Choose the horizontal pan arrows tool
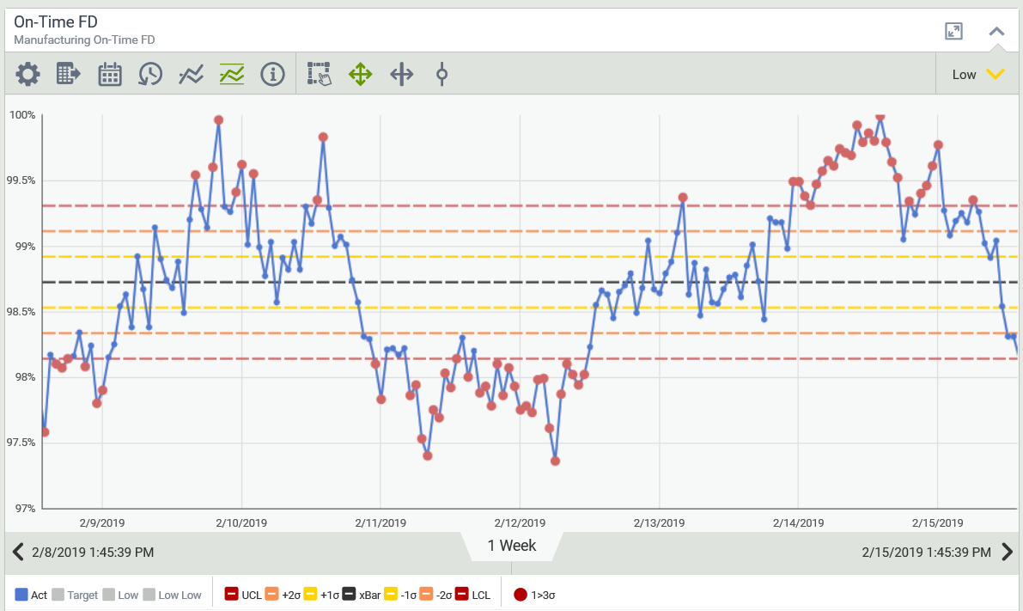Screen dimensions: 1023x611 [x=401, y=74]
